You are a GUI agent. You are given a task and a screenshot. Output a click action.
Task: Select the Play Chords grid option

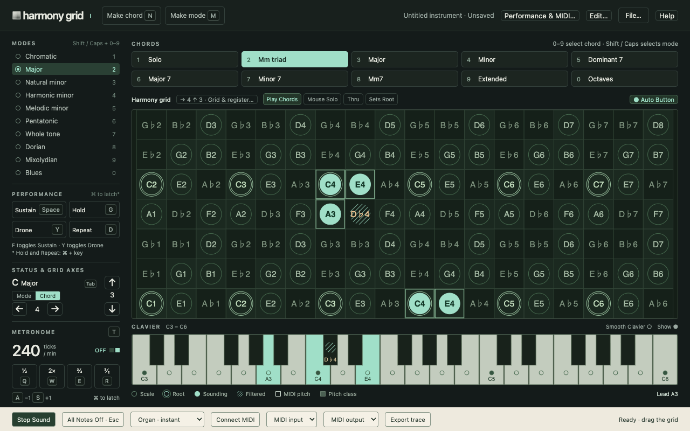[282, 99]
